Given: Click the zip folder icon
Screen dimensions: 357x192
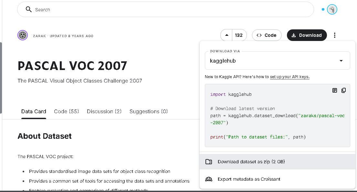Looking at the screenshot, I should point(209,162).
